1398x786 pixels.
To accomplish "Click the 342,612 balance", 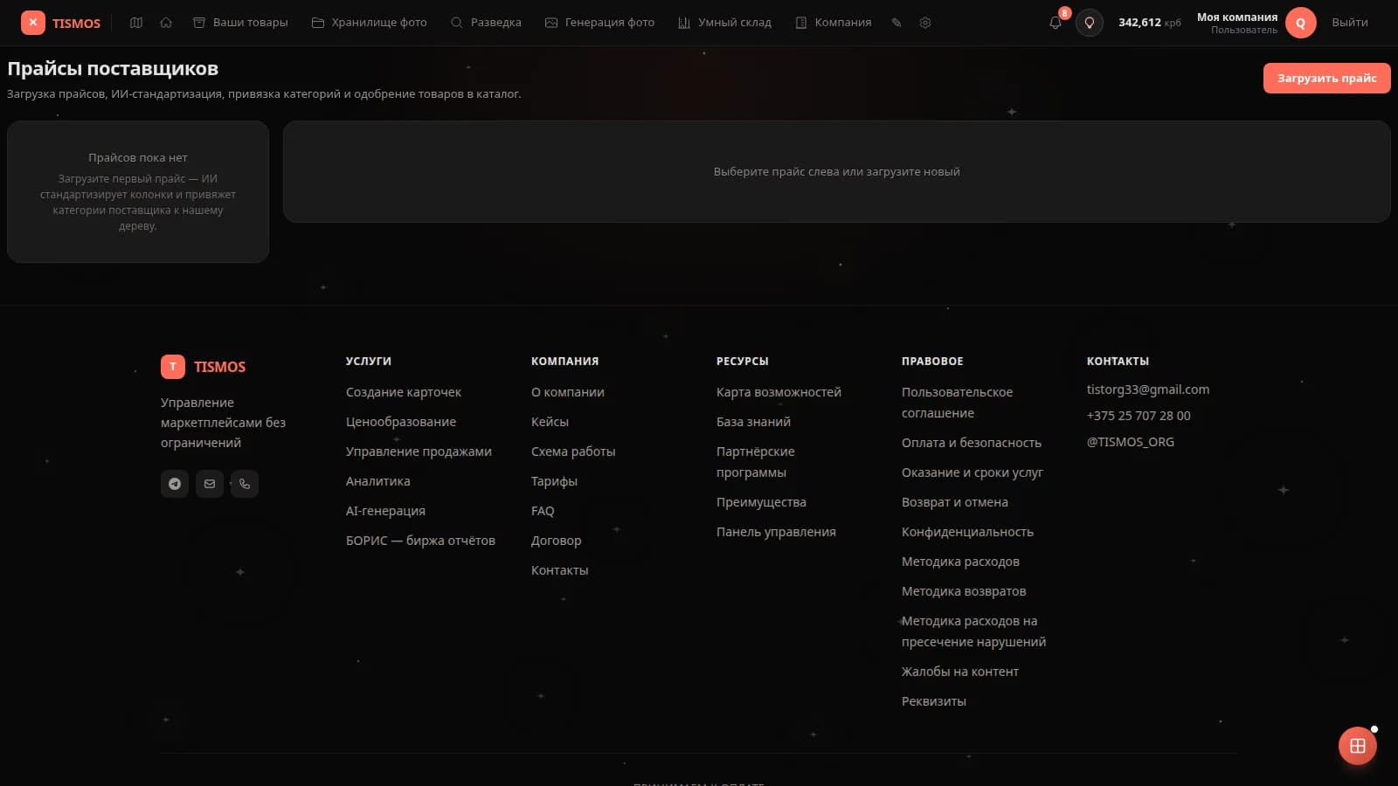I will coord(1150,23).
